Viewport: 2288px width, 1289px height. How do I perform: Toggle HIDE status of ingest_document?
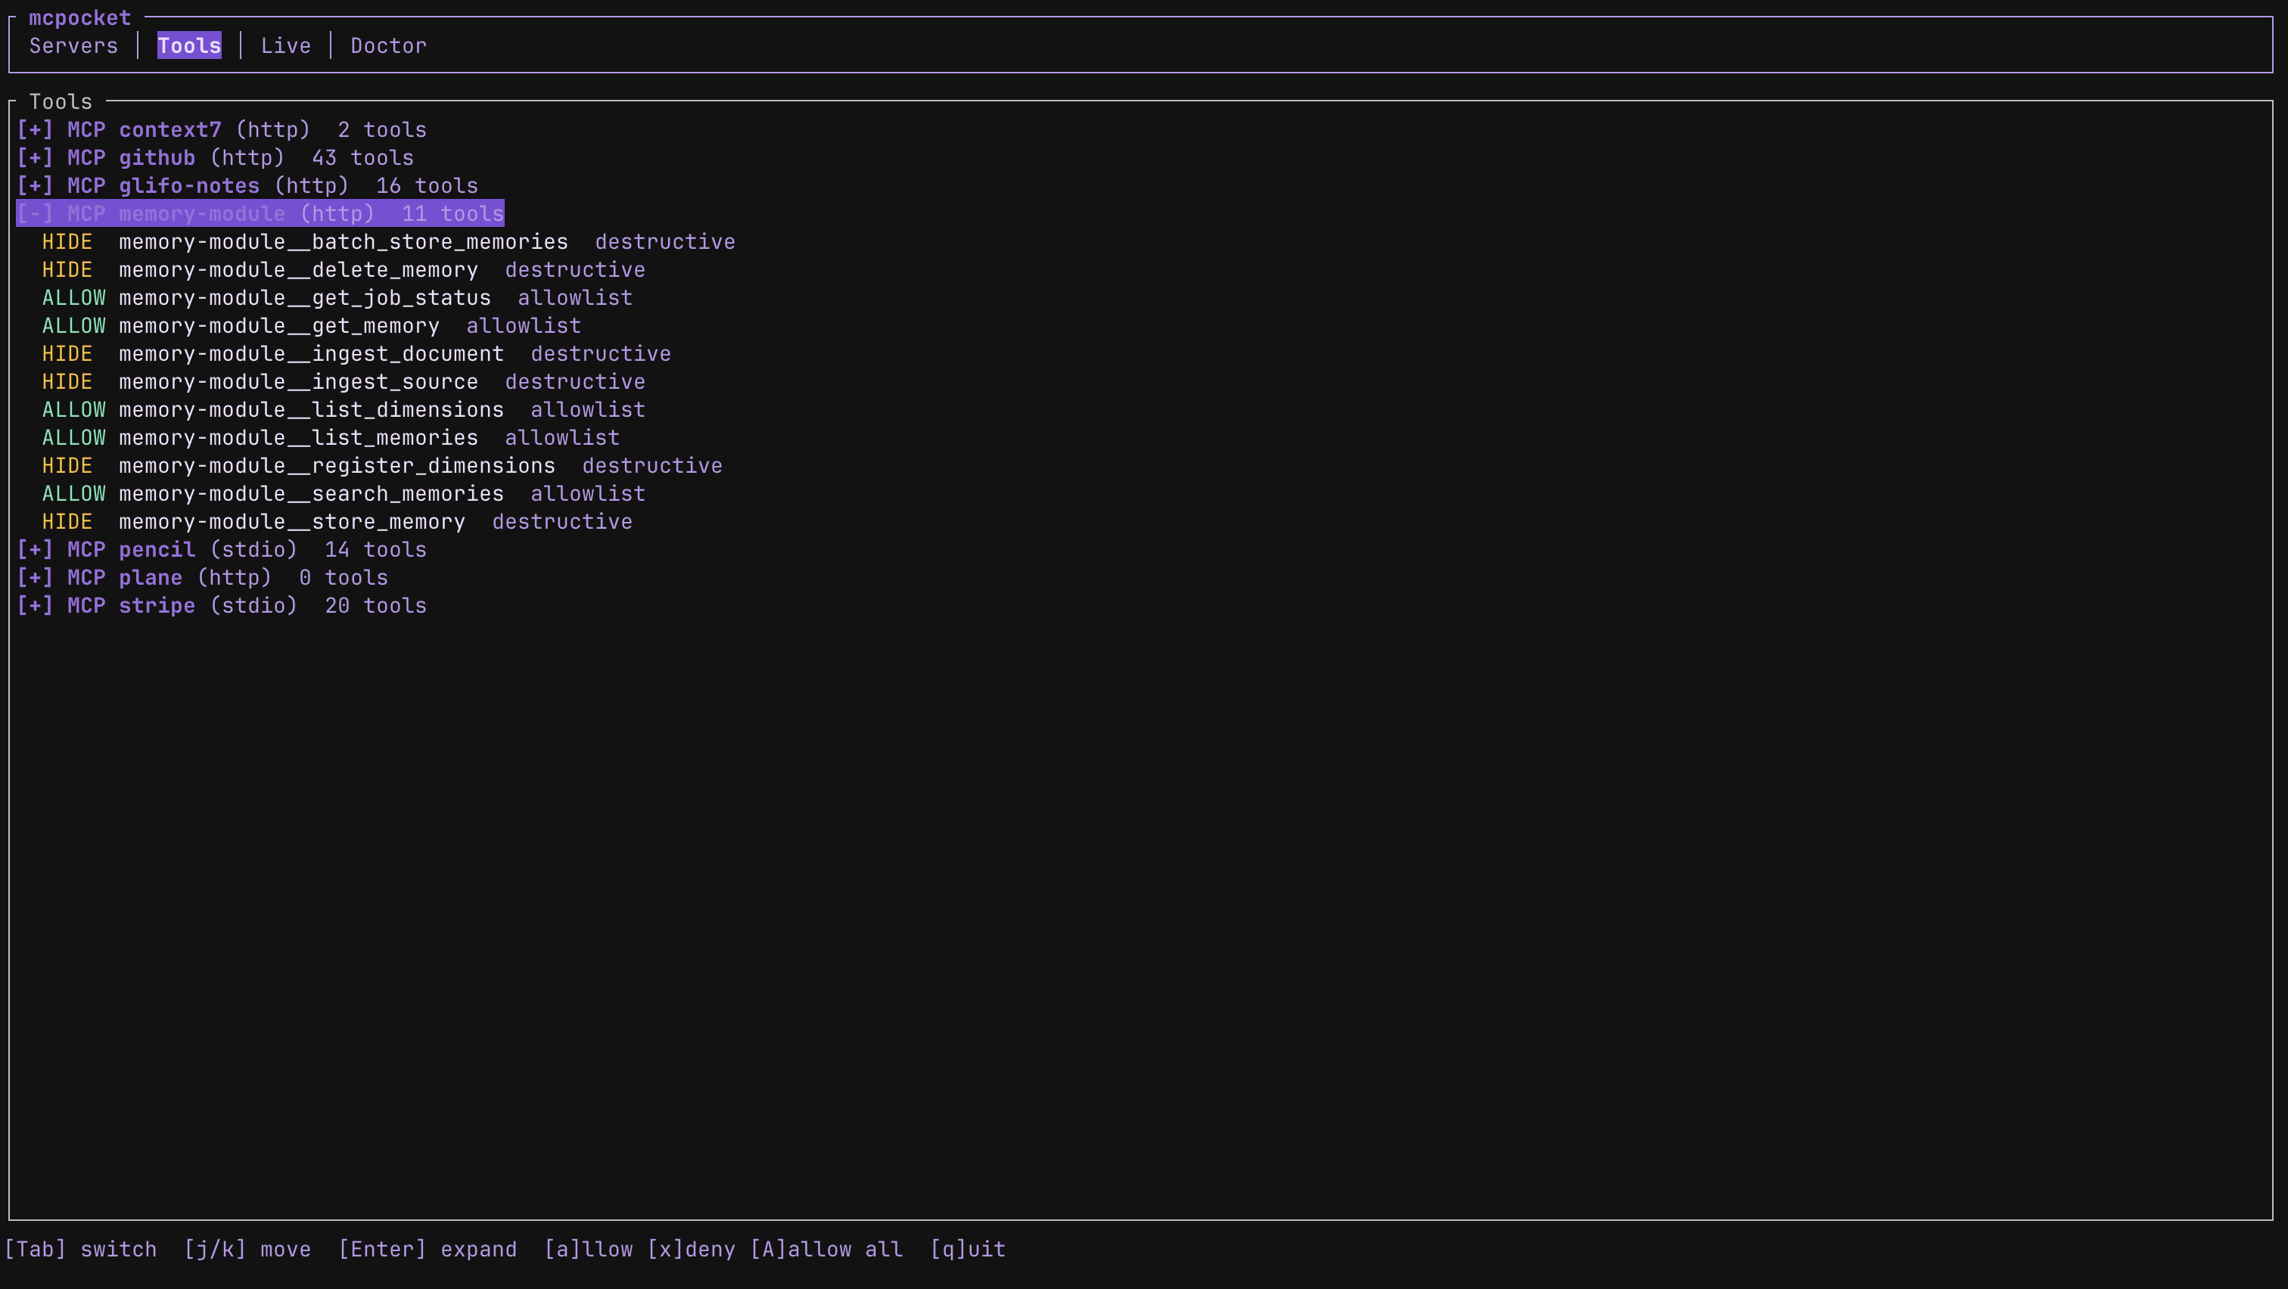[x=67, y=353]
